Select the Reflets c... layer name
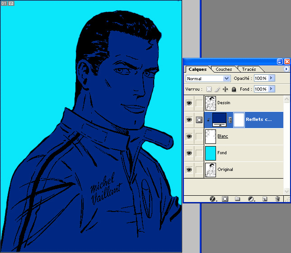The image size is (291, 253). [x=259, y=120]
